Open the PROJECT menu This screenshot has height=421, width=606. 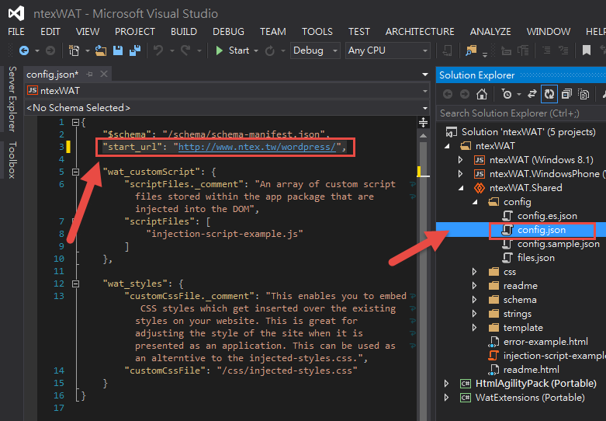click(135, 31)
